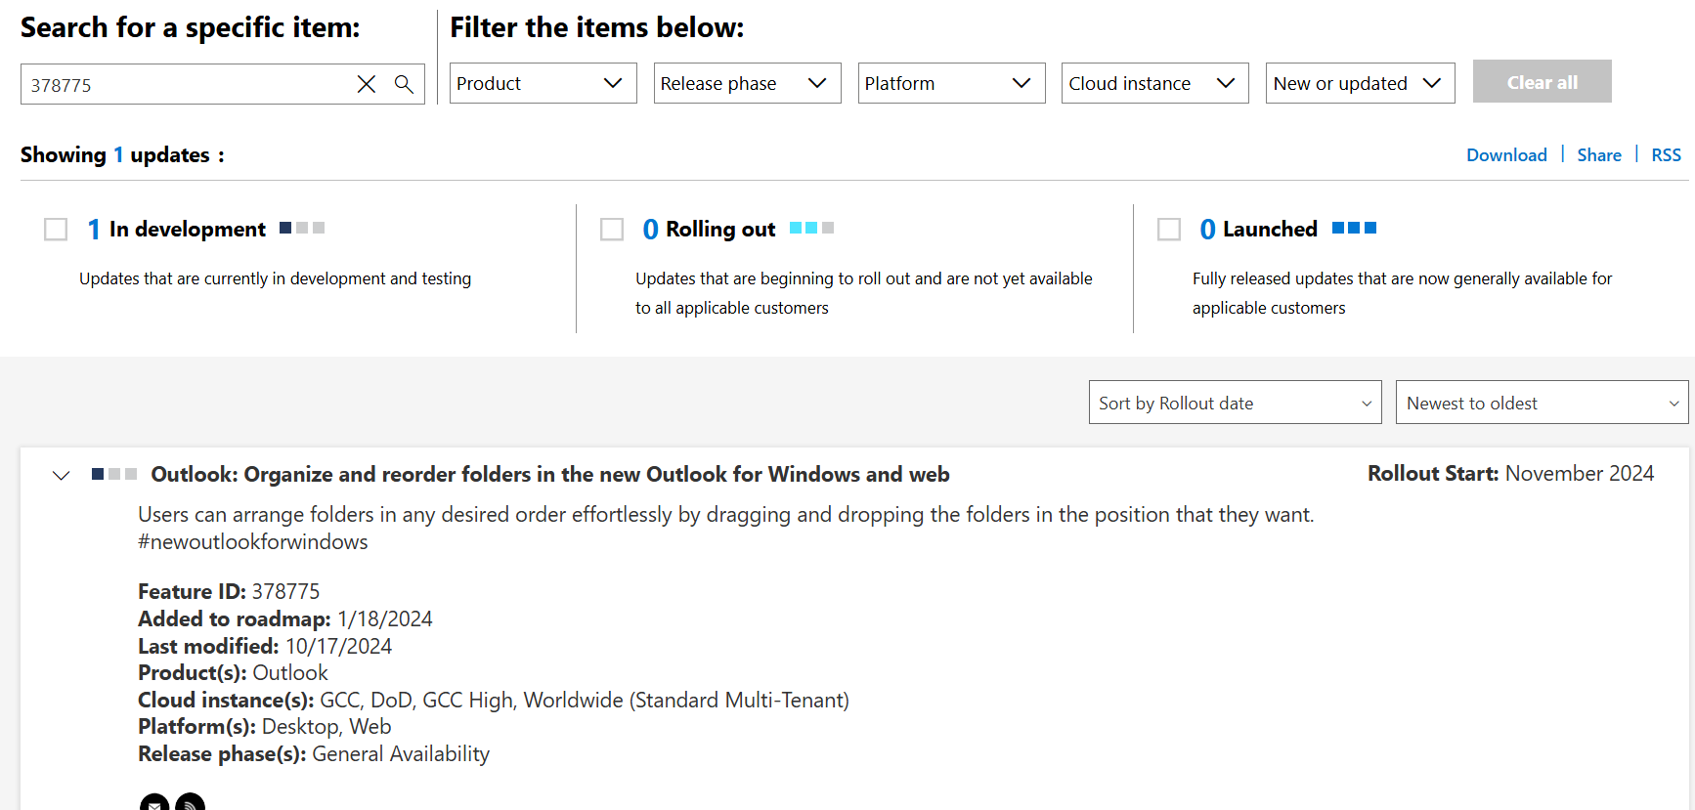
Task: Check the Rolling out checkbox
Action: click(612, 230)
